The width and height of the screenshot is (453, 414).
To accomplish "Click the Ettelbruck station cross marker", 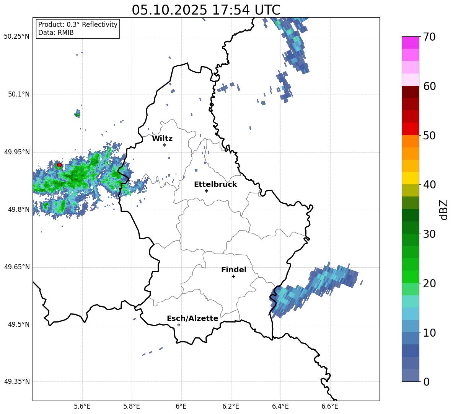I will (x=206, y=191).
